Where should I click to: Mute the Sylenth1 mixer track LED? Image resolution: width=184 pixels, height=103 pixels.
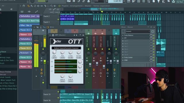[x=109, y=49]
